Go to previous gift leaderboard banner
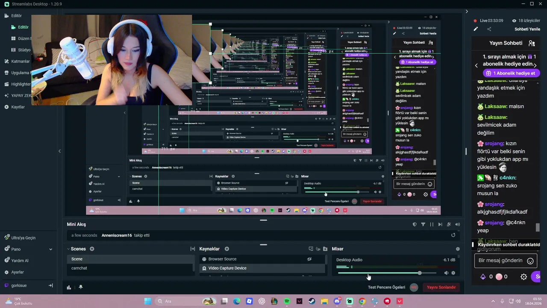 [x=476, y=65]
